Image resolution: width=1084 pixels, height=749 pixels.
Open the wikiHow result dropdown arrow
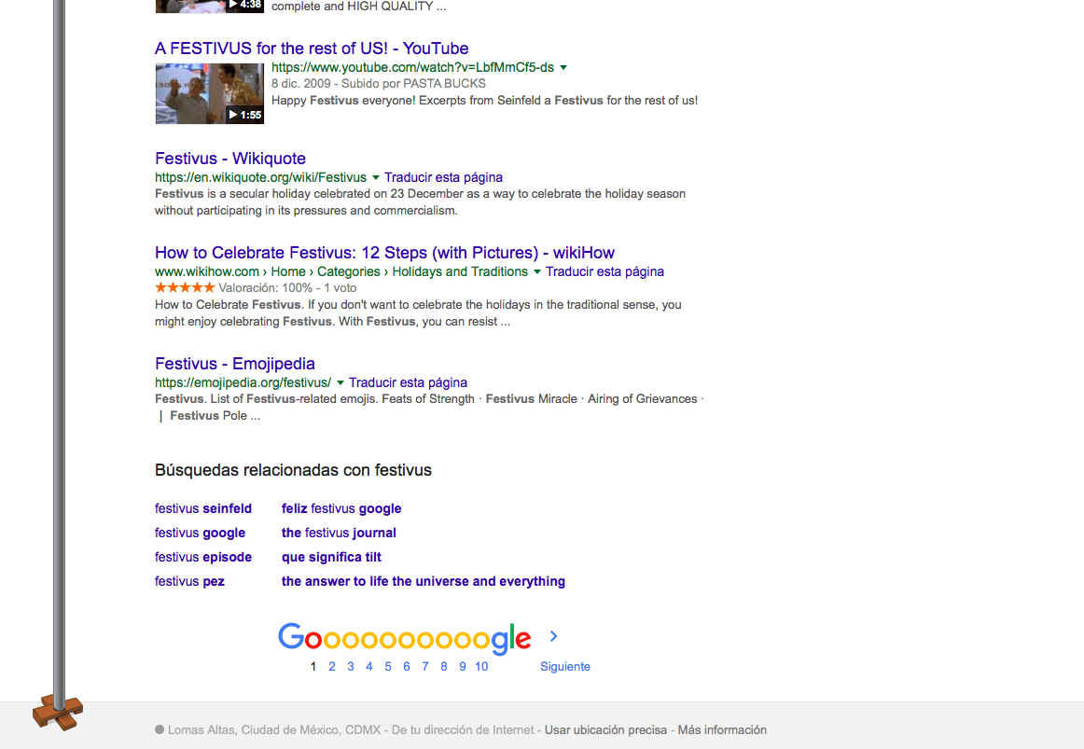coord(537,271)
